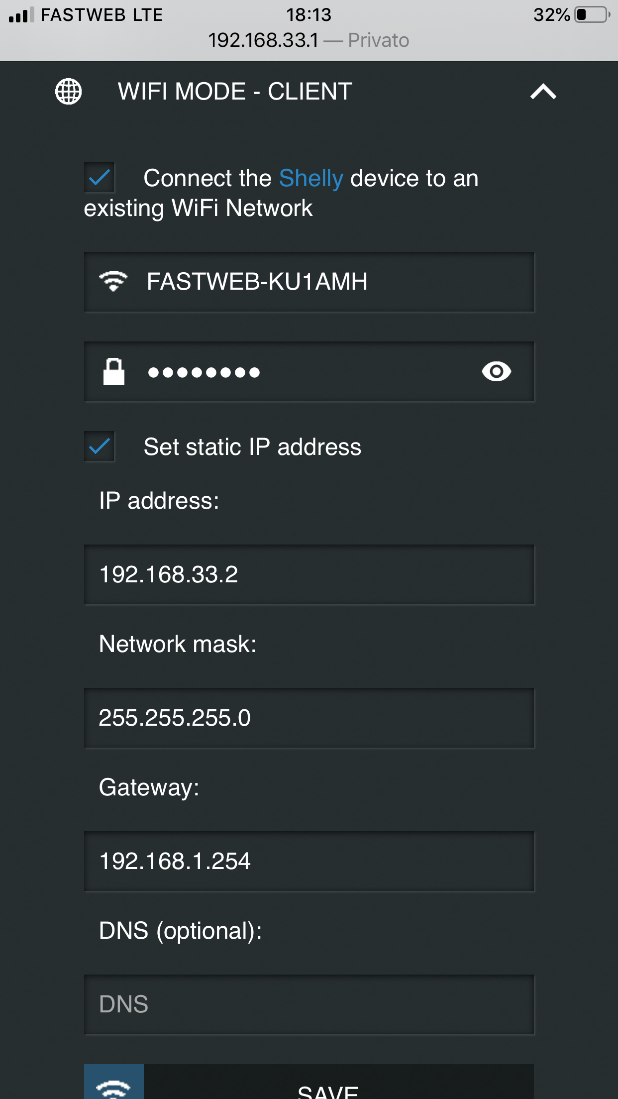Toggle the connect to existing WiFi checkbox
618x1099 pixels.
(99, 178)
